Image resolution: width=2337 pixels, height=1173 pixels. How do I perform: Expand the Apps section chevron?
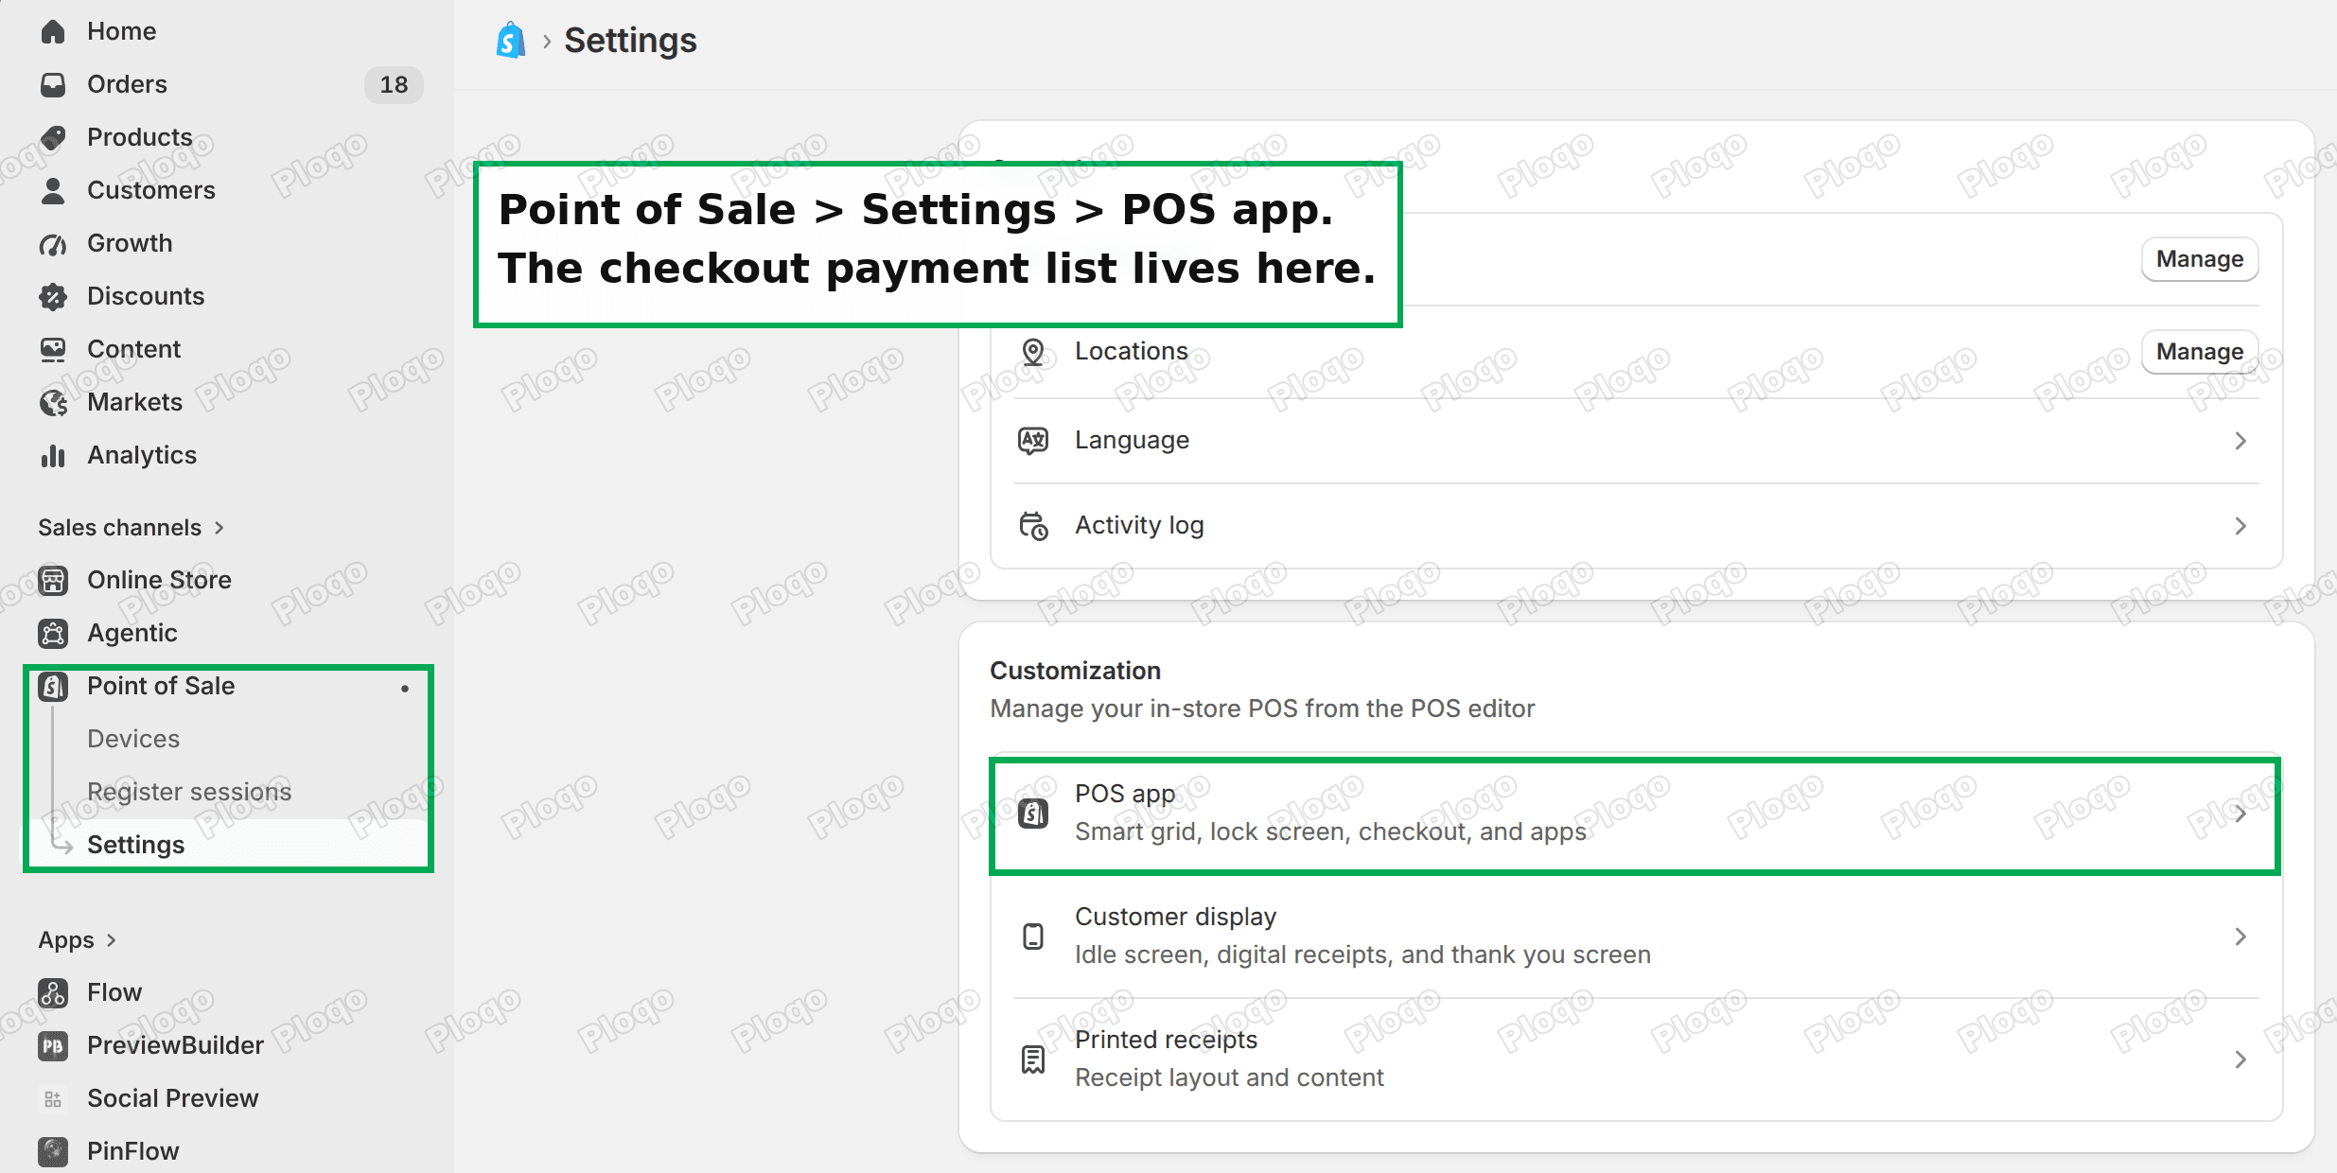click(112, 940)
